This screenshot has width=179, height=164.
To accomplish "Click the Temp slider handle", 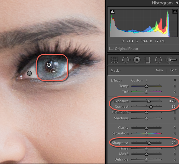I will (x=146, y=86).
